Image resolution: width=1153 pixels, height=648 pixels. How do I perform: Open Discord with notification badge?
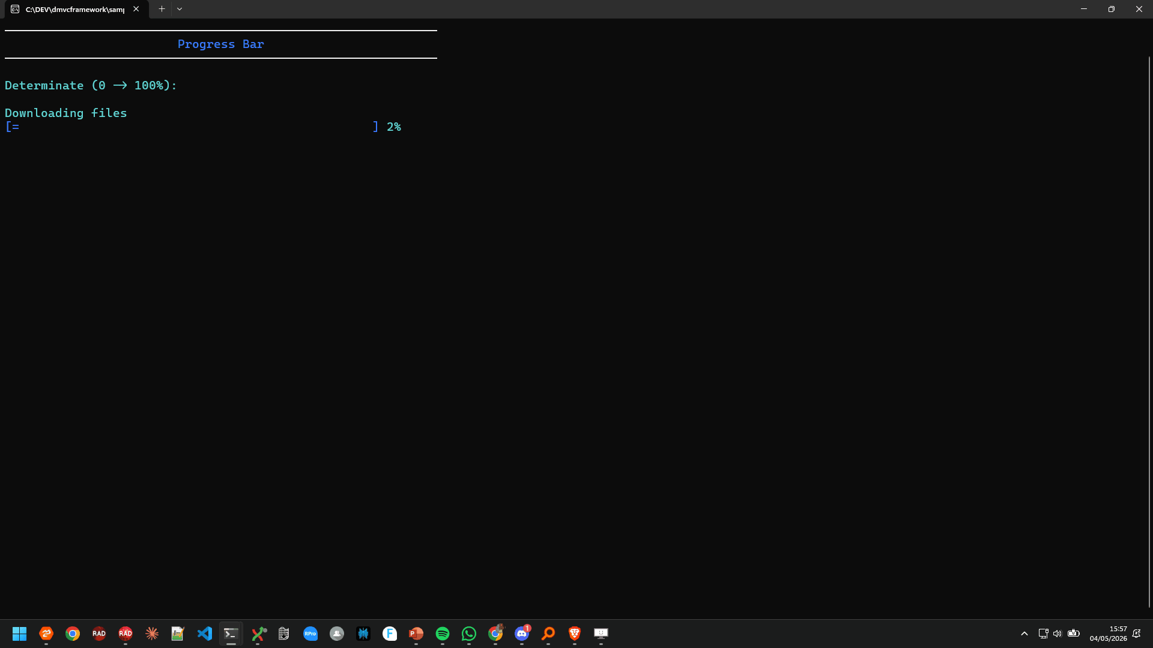click(522, 634)
